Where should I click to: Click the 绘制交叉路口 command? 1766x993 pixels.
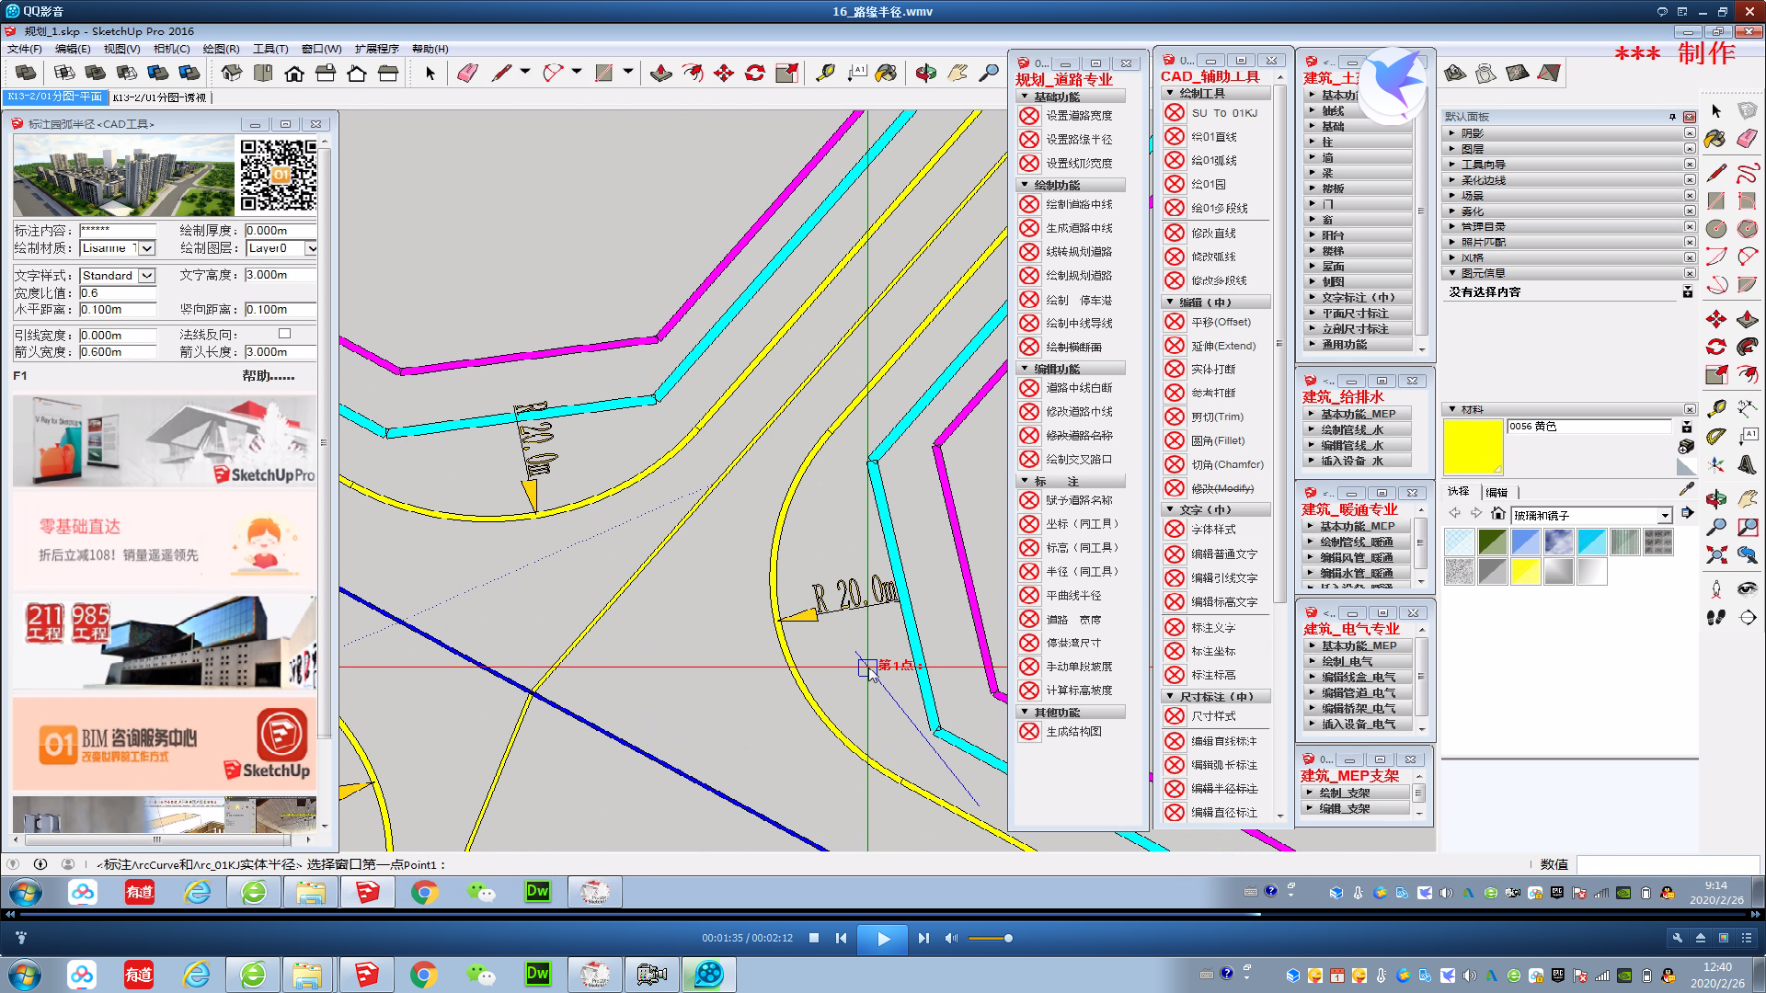coord(1079,460)
